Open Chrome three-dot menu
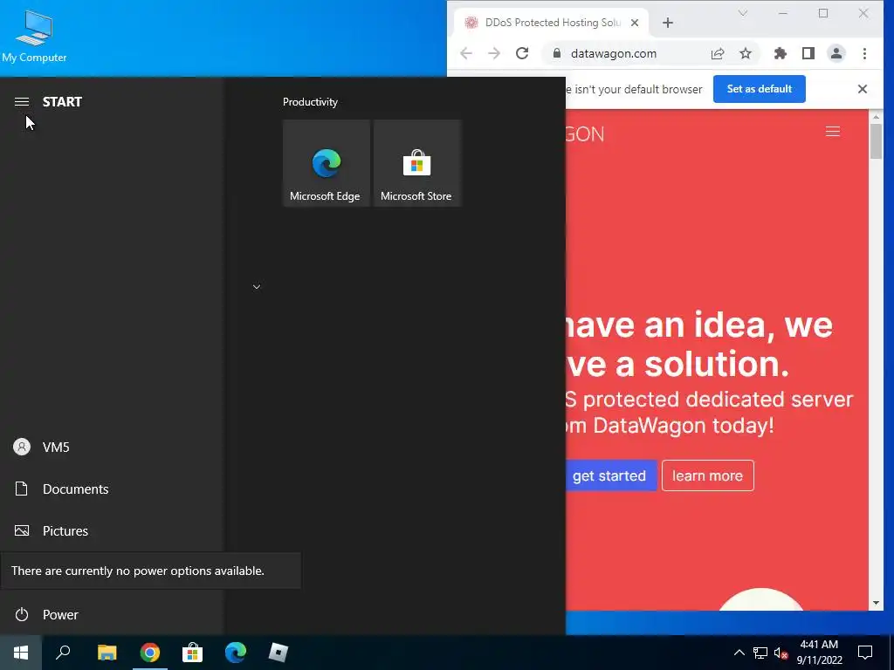894x670 pixels. pos(864,53)
